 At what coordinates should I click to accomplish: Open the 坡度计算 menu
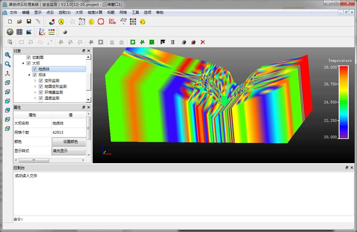point(95,13)
